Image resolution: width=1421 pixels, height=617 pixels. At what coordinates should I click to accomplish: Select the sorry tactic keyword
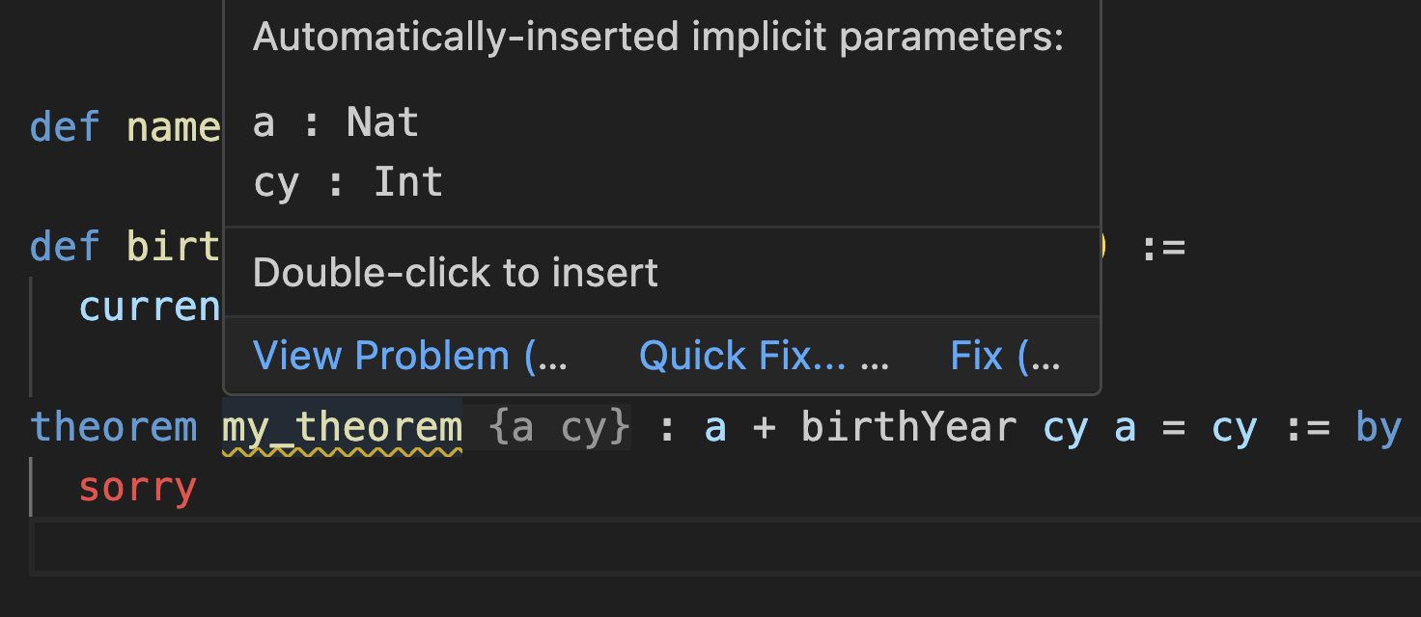pos(136,487)
